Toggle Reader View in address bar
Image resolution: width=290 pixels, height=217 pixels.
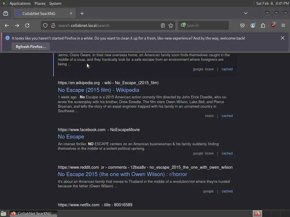tap(163, 25)
